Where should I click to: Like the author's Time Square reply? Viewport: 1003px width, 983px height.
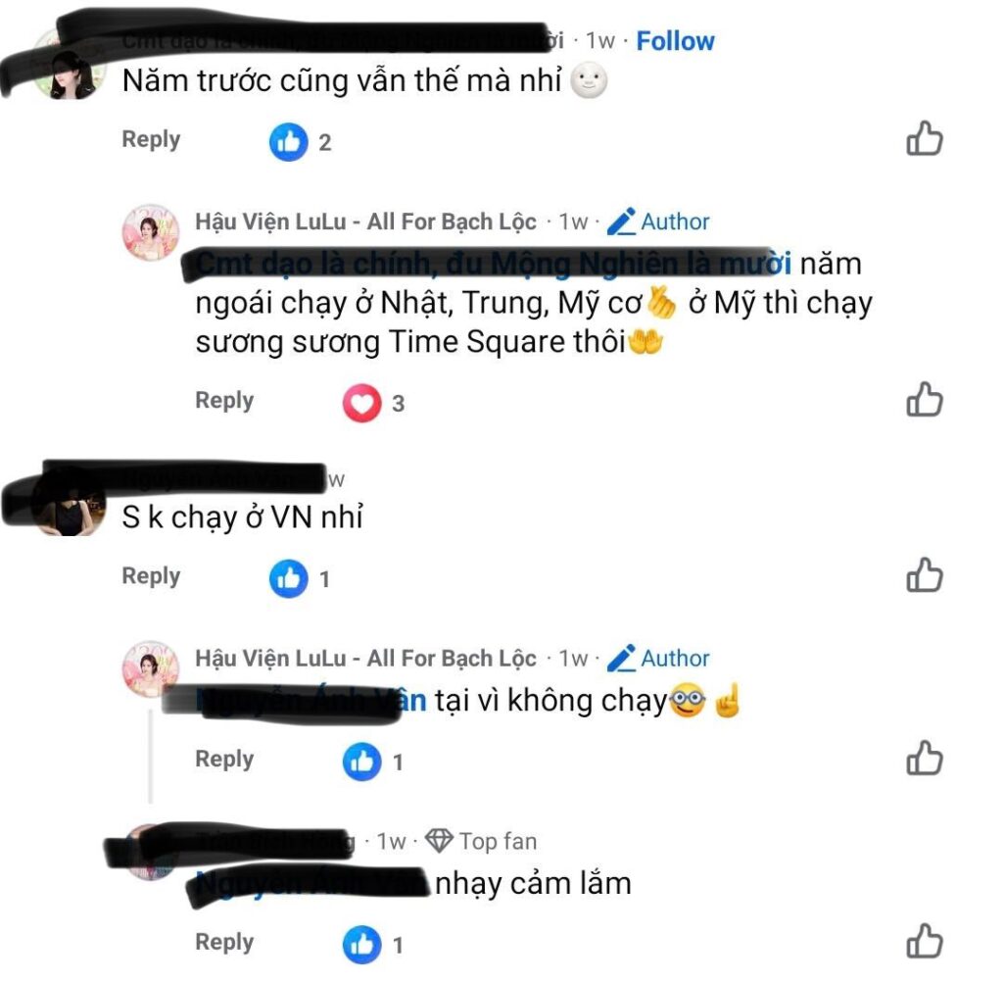coord(925,400)
